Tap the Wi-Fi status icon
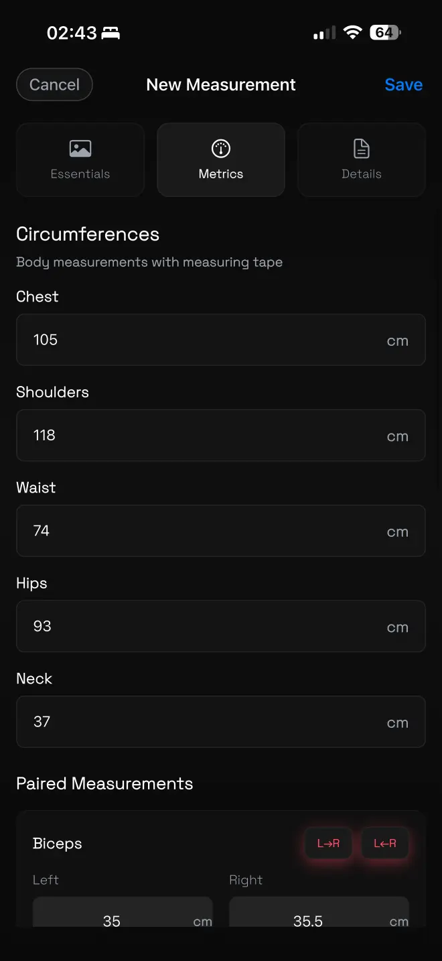442x961 pixels. (x=352, y=32)
